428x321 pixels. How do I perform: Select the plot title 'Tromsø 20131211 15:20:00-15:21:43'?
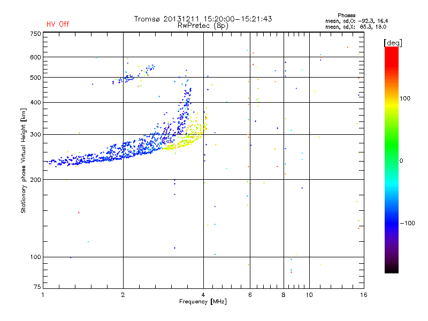(x=203, y=19)
